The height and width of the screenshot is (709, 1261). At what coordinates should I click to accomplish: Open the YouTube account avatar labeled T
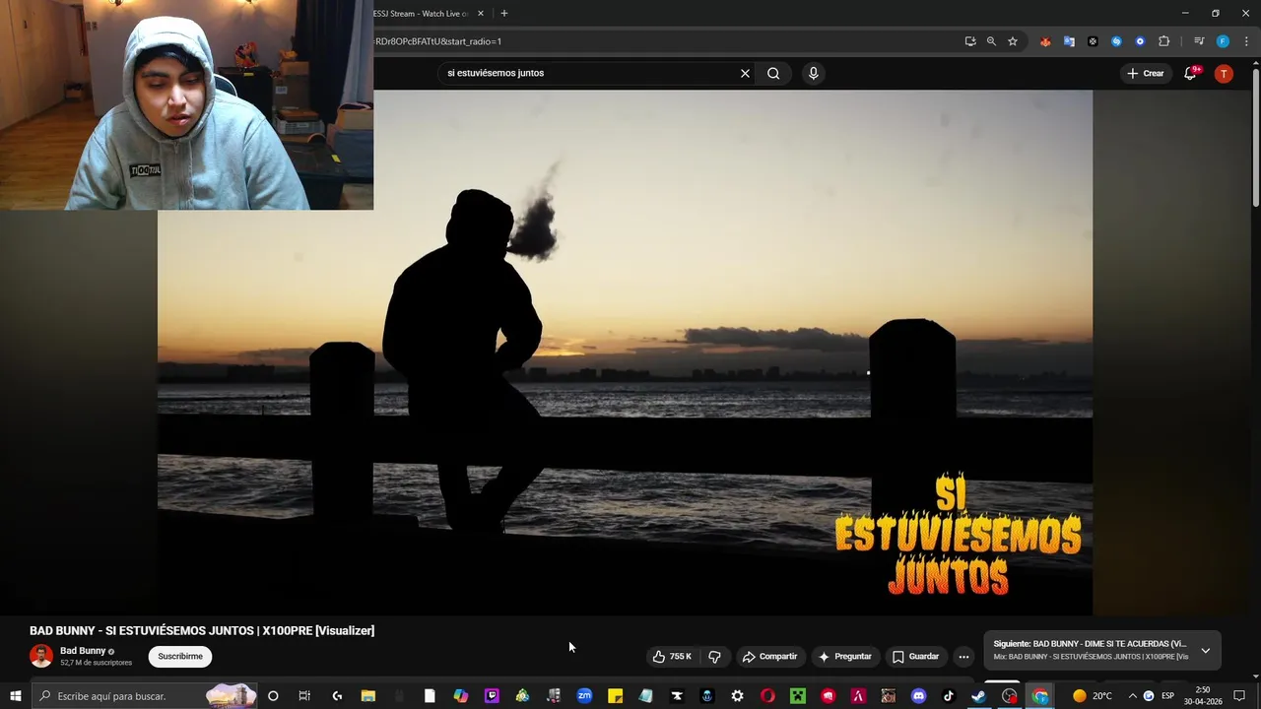1224,74
